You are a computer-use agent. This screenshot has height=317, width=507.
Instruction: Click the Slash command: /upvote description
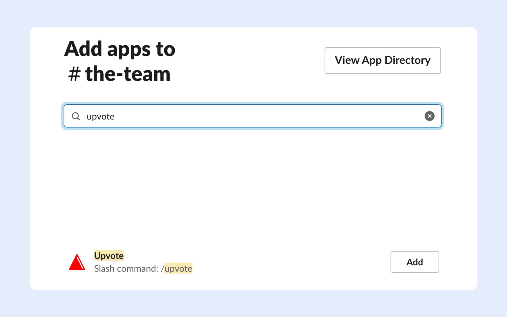click(143, 269)
